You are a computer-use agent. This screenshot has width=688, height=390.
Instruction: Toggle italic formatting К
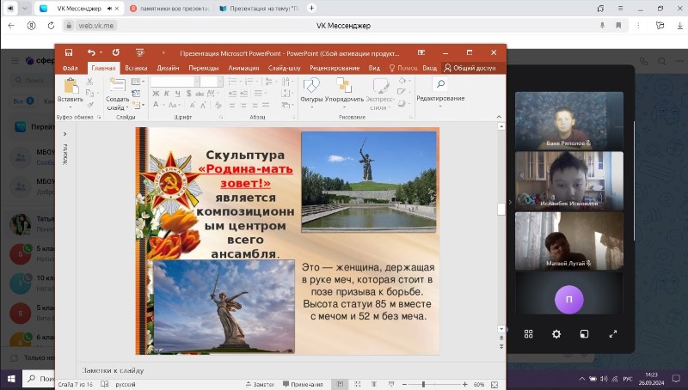pos(166,94)
